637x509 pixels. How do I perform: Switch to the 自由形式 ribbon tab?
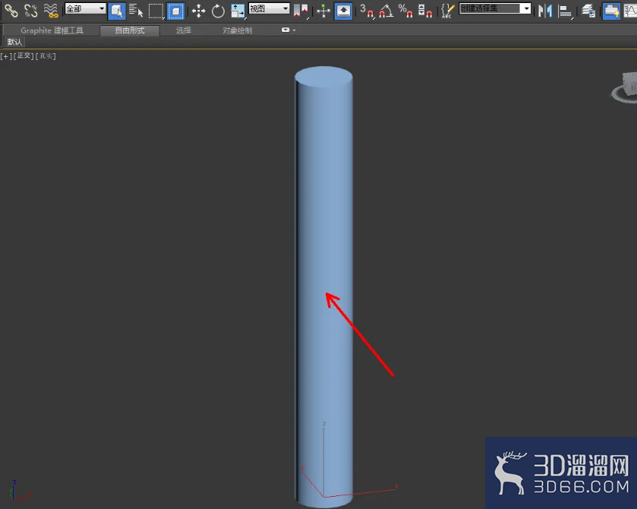tap(130, 30)
